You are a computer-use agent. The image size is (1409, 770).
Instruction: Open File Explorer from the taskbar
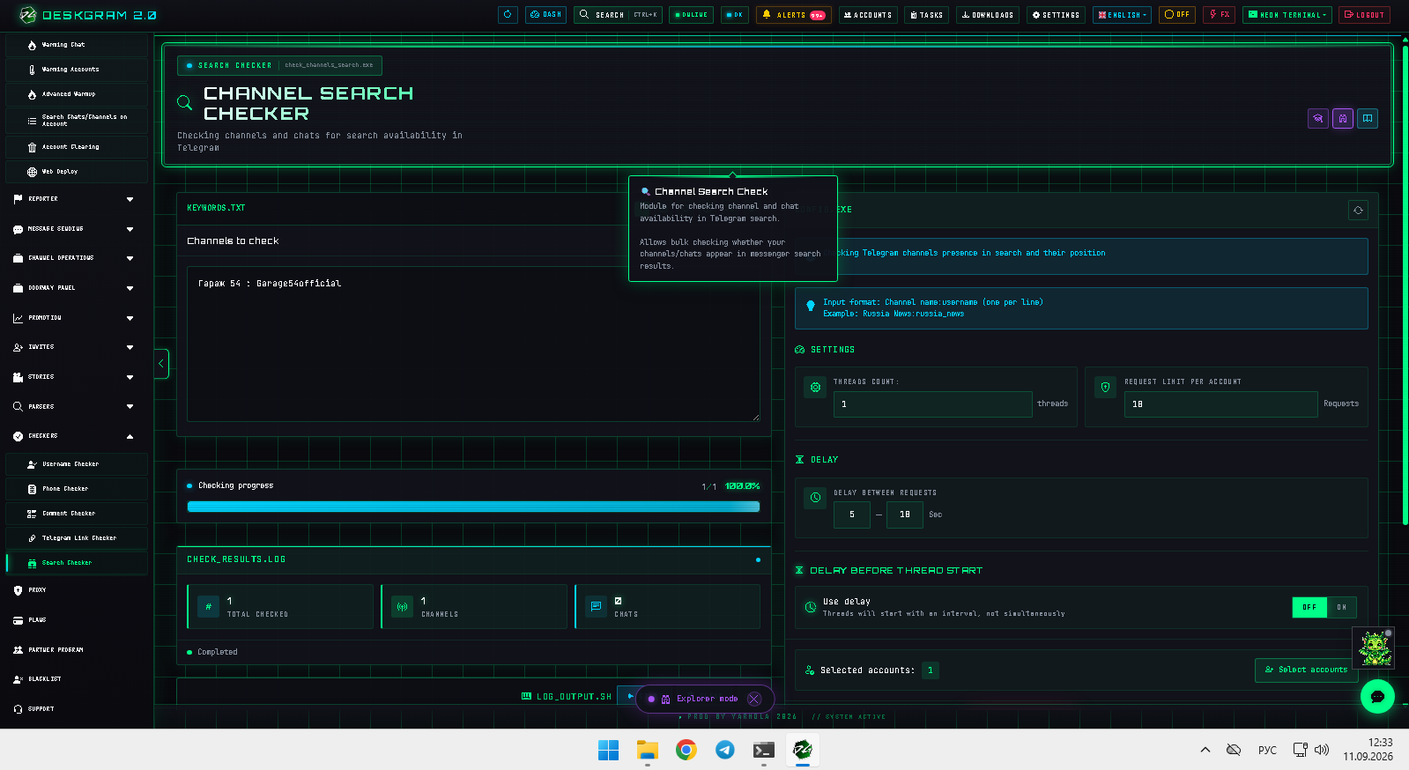click(x=648, y=750)
